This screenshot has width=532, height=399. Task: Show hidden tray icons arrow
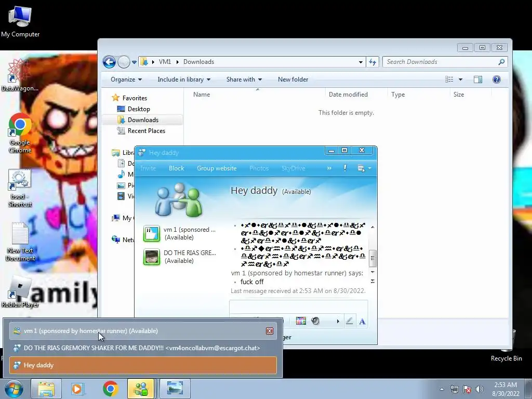(442, 389)
